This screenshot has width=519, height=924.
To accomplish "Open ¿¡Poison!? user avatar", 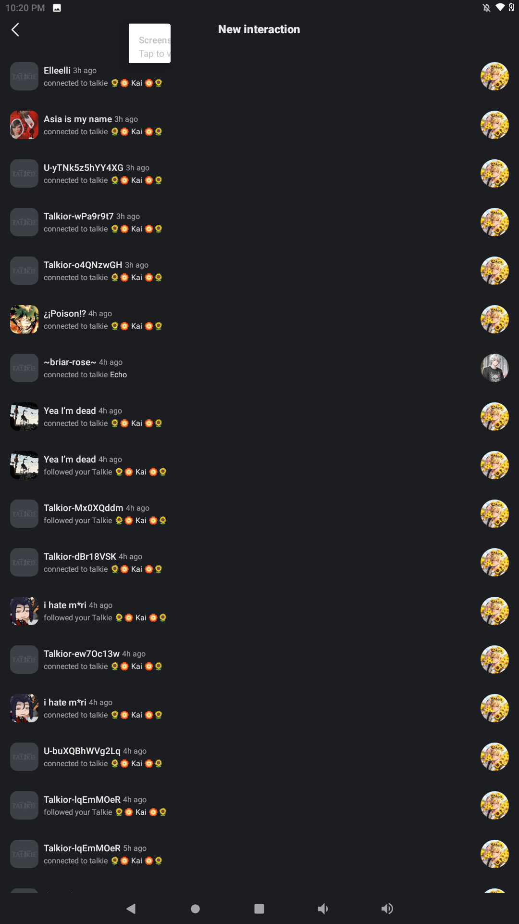I will tap(24, 320).
